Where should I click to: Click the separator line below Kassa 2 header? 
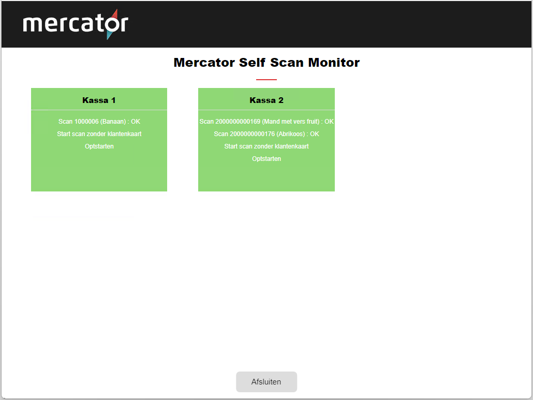266,110
